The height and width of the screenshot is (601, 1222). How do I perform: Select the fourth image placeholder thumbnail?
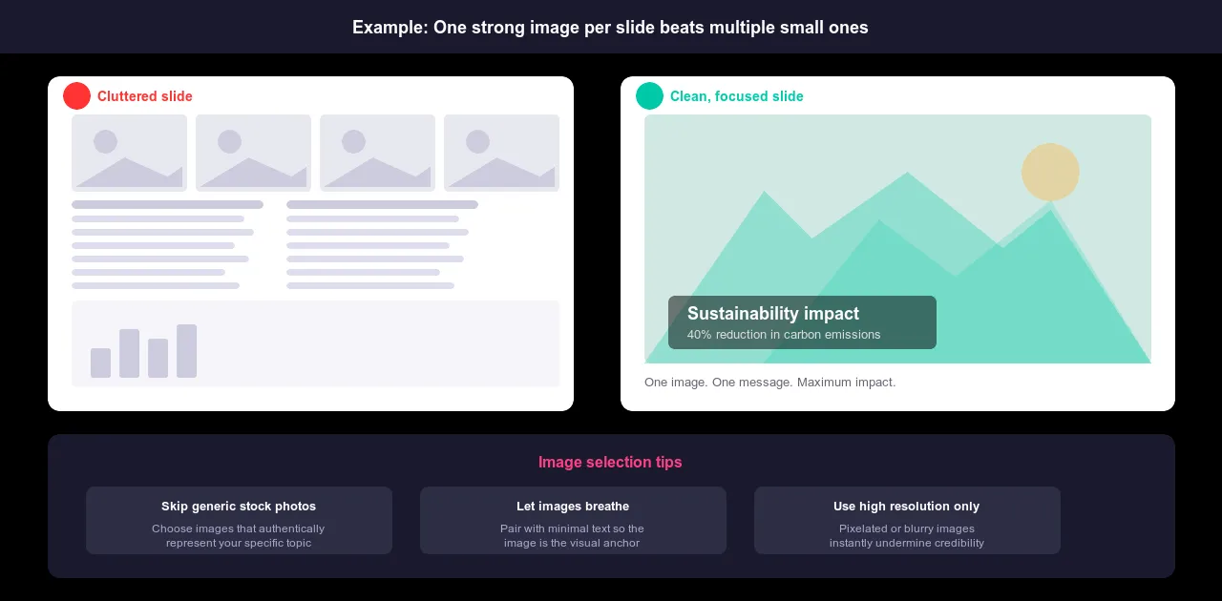(501, 153)
